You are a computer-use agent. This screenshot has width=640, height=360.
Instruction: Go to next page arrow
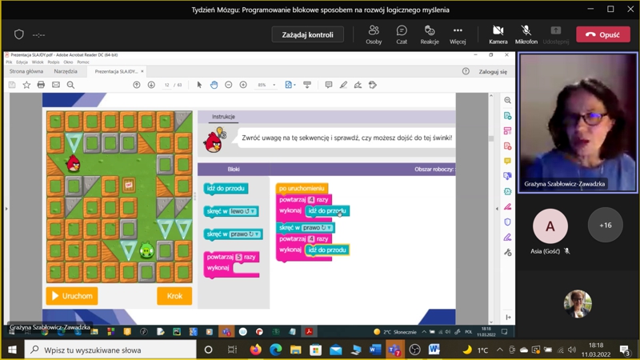[151, 85]
